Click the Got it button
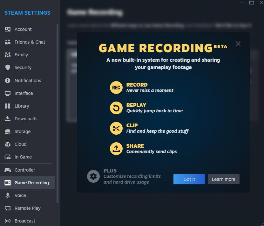 point(189,179)
